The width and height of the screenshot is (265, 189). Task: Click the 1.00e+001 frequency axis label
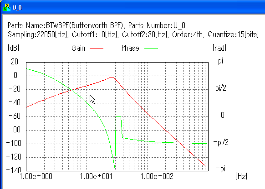96,176
